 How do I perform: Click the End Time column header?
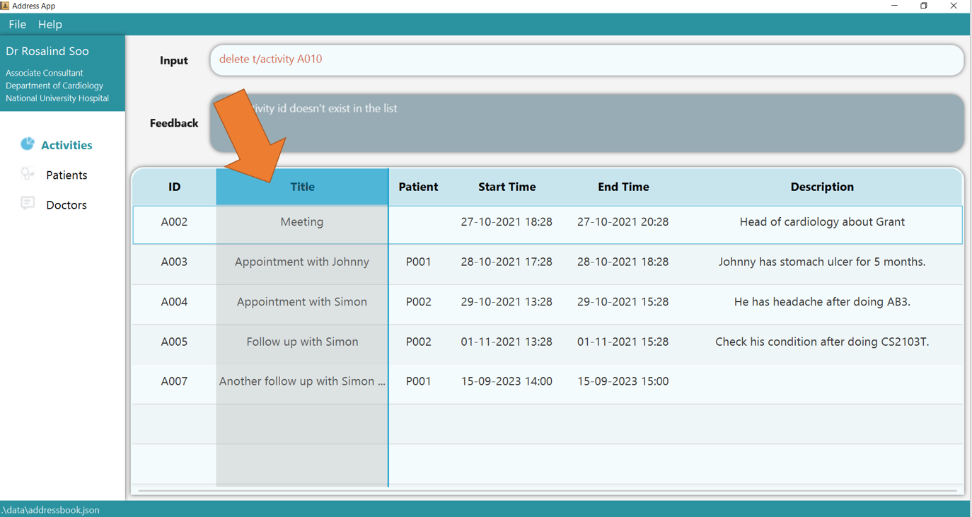coord(623,187)
